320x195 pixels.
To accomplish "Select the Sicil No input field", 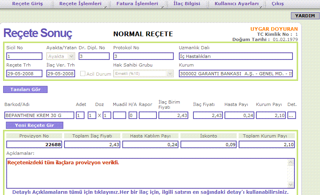I will (x=24, y=56).
